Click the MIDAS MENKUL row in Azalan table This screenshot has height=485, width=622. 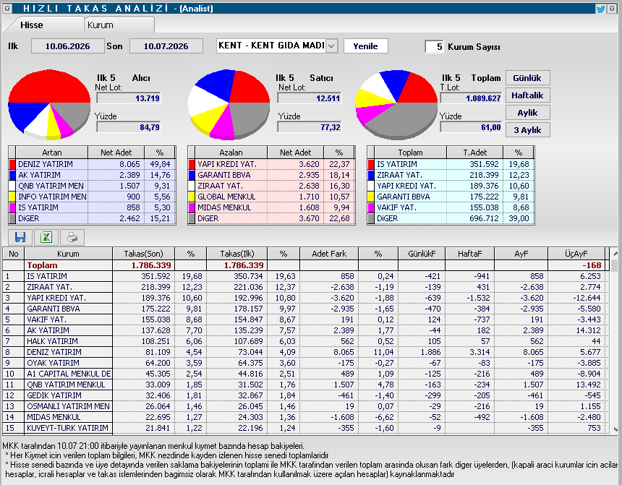[x=272, y=207]
